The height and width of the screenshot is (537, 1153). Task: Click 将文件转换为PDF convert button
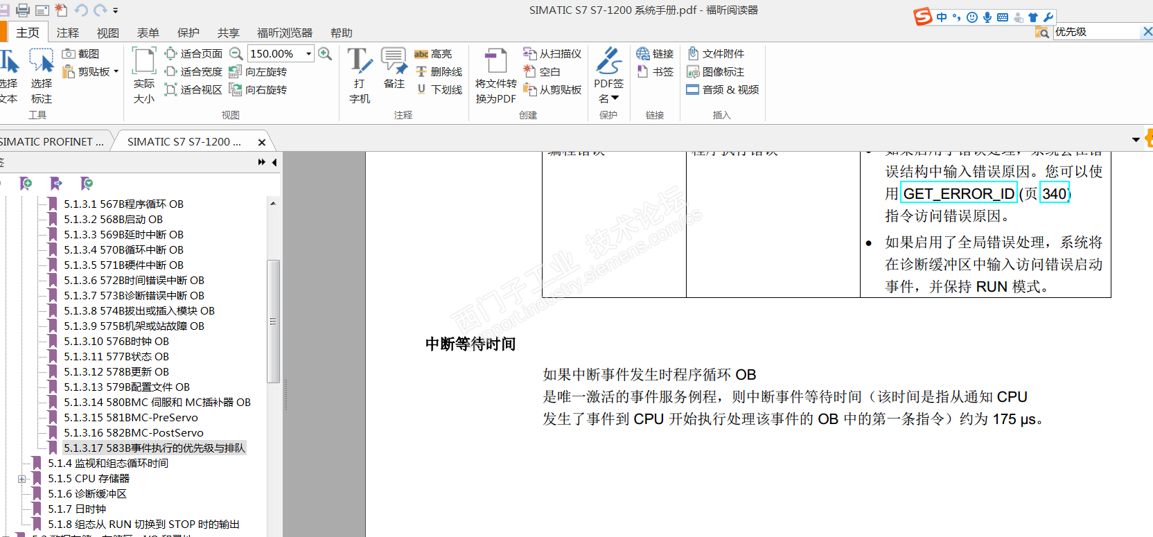(496, 76)
